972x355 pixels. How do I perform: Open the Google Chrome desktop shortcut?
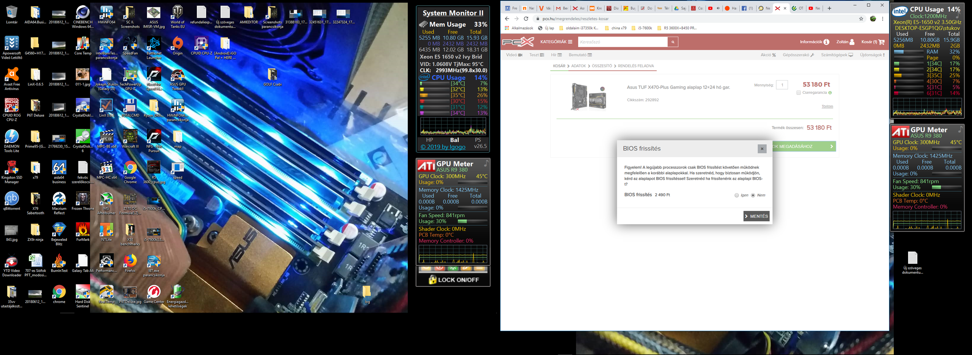(130, 172)
